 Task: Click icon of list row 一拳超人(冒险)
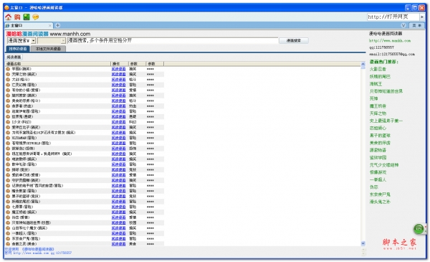pyautogui.click(x=8, y=233)
